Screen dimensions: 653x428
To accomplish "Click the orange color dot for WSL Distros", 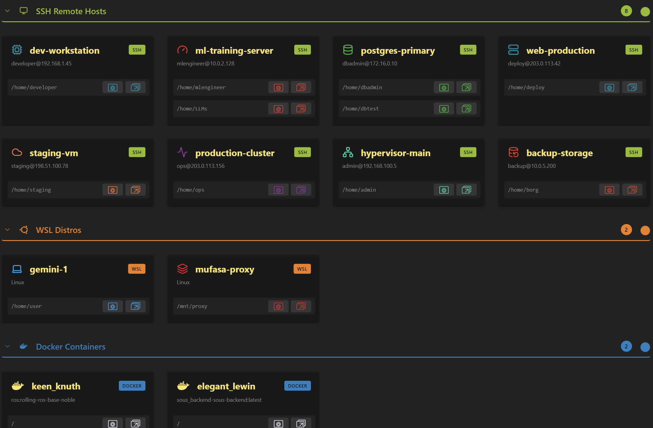I will (645, 230).
